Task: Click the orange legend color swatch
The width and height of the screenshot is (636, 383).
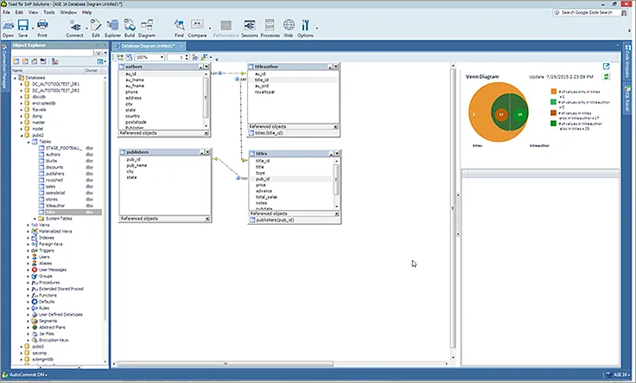Action: click(x=552, y=92)
